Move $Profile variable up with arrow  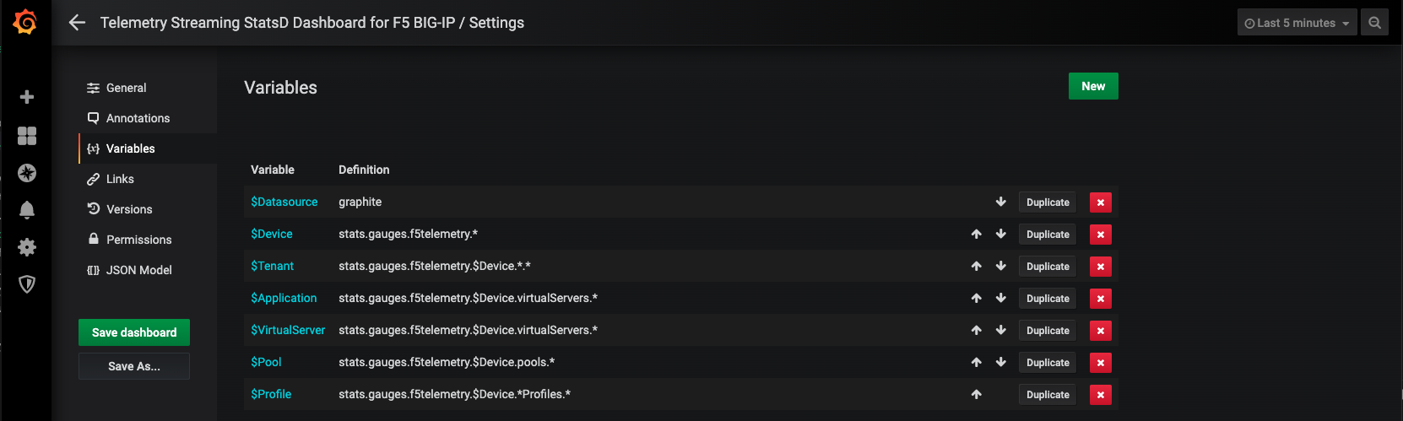(976, 394)
